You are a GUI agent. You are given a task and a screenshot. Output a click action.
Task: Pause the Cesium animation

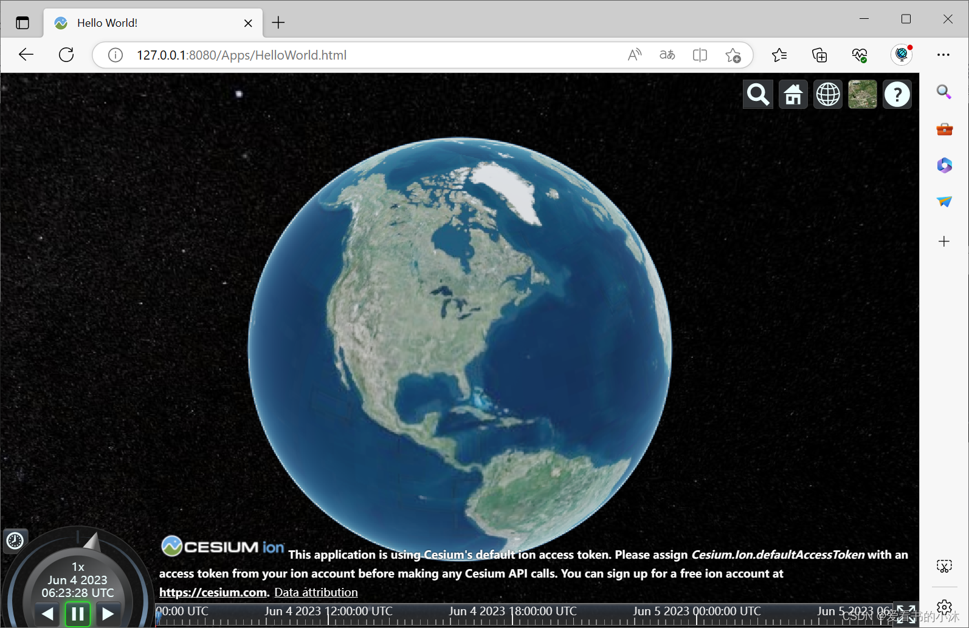78,614
